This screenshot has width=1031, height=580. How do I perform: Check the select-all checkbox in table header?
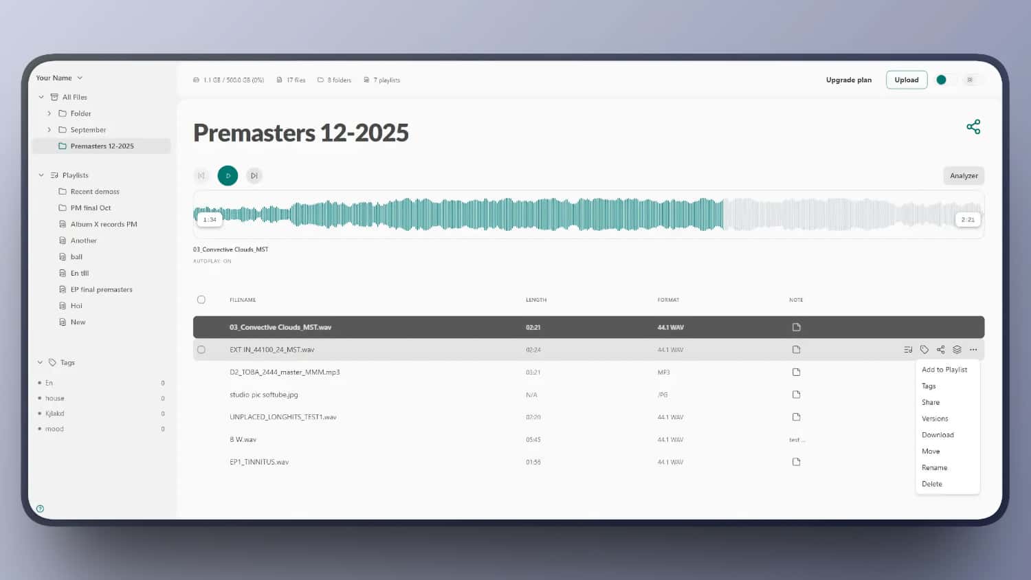(x=201, y=300)
